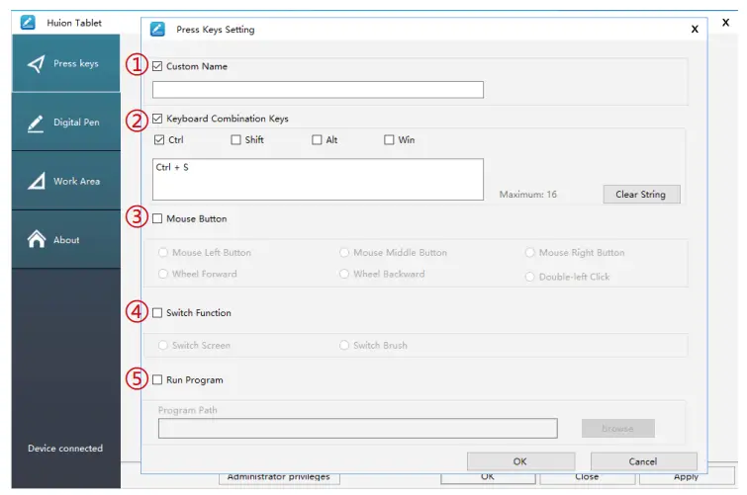The height and width of the screenshot is (495, 747).
Task: Click the Work Area triangle icon
Action: point(37,182)
